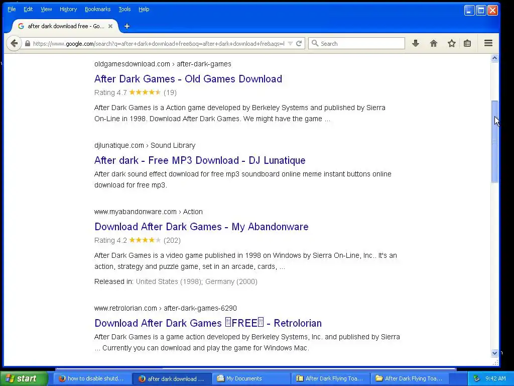Expand the URL history dropdown arrow

(x=290, y=43)
